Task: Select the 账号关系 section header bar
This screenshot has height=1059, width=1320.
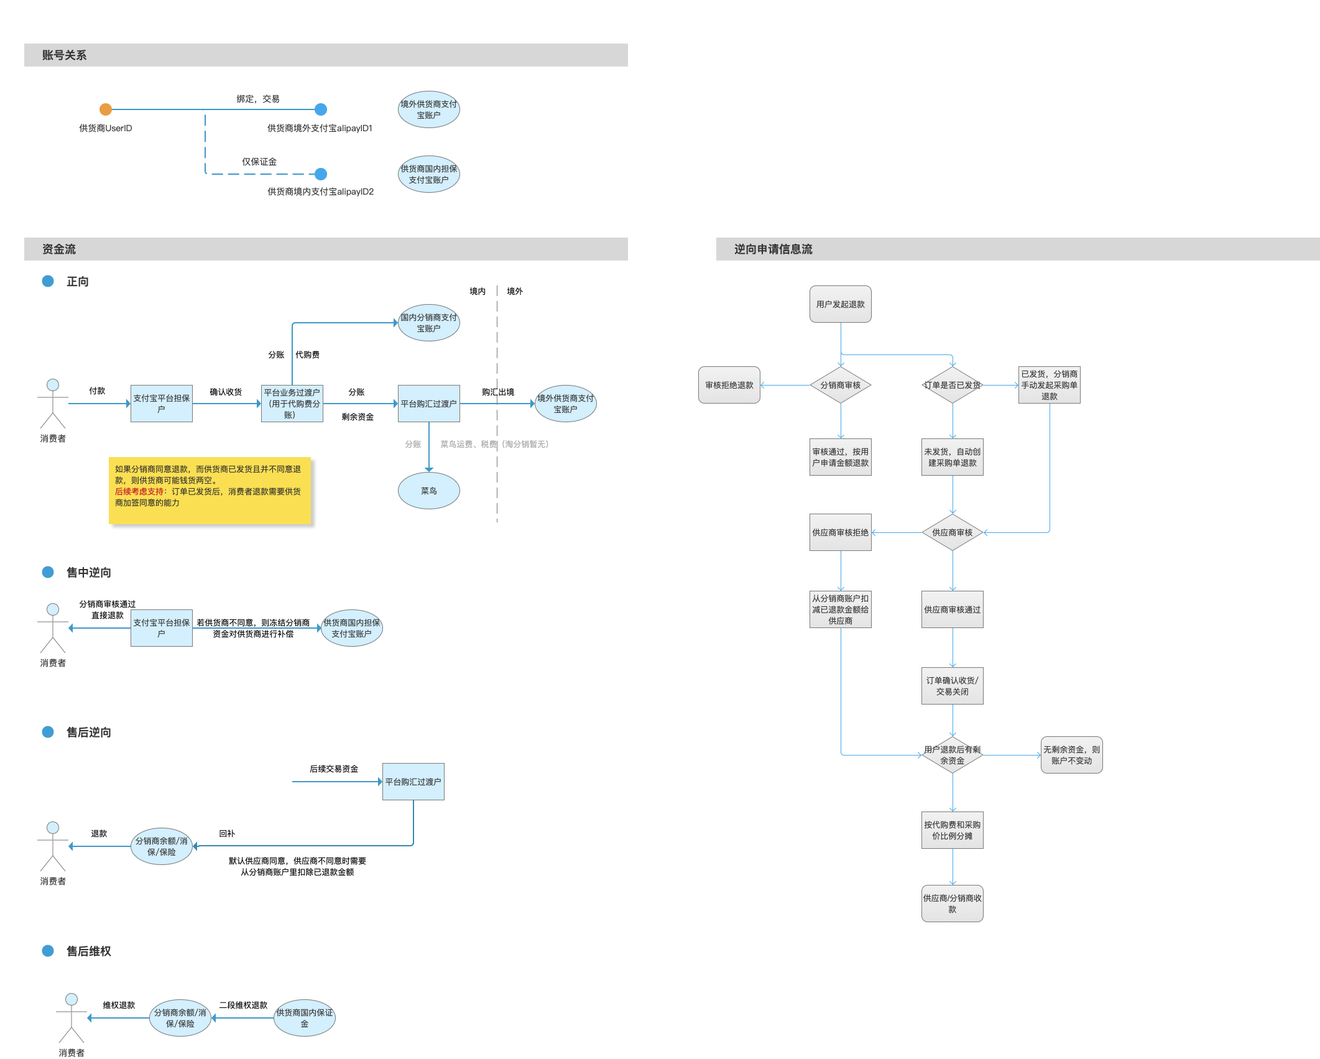Action: click(326, 55)
